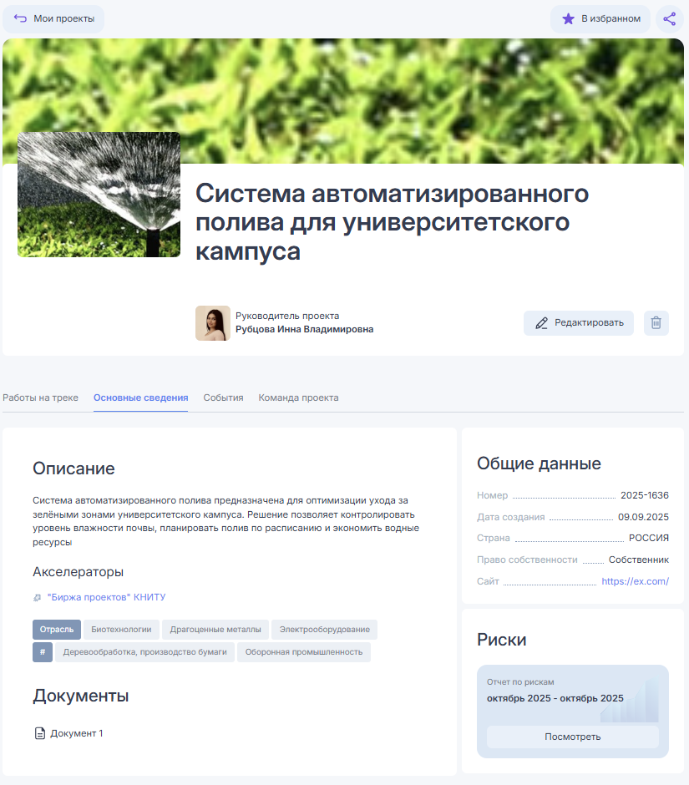Go back to «Мои проекты»
Image resolution: width=689 pixels, height=785 pixels.
pyautogui.click(x=54, y=18)
